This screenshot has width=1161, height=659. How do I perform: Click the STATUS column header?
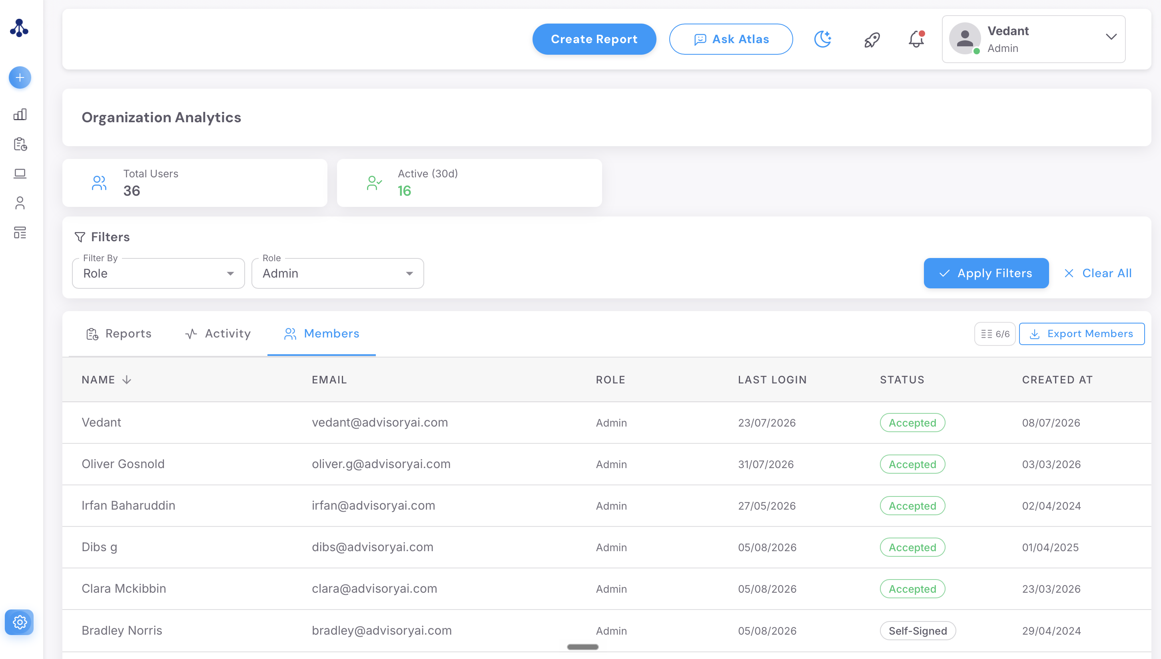[902, 380]
